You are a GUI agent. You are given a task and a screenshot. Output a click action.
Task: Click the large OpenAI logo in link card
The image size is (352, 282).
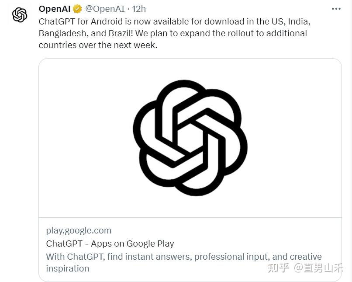[x=190, y=138]
